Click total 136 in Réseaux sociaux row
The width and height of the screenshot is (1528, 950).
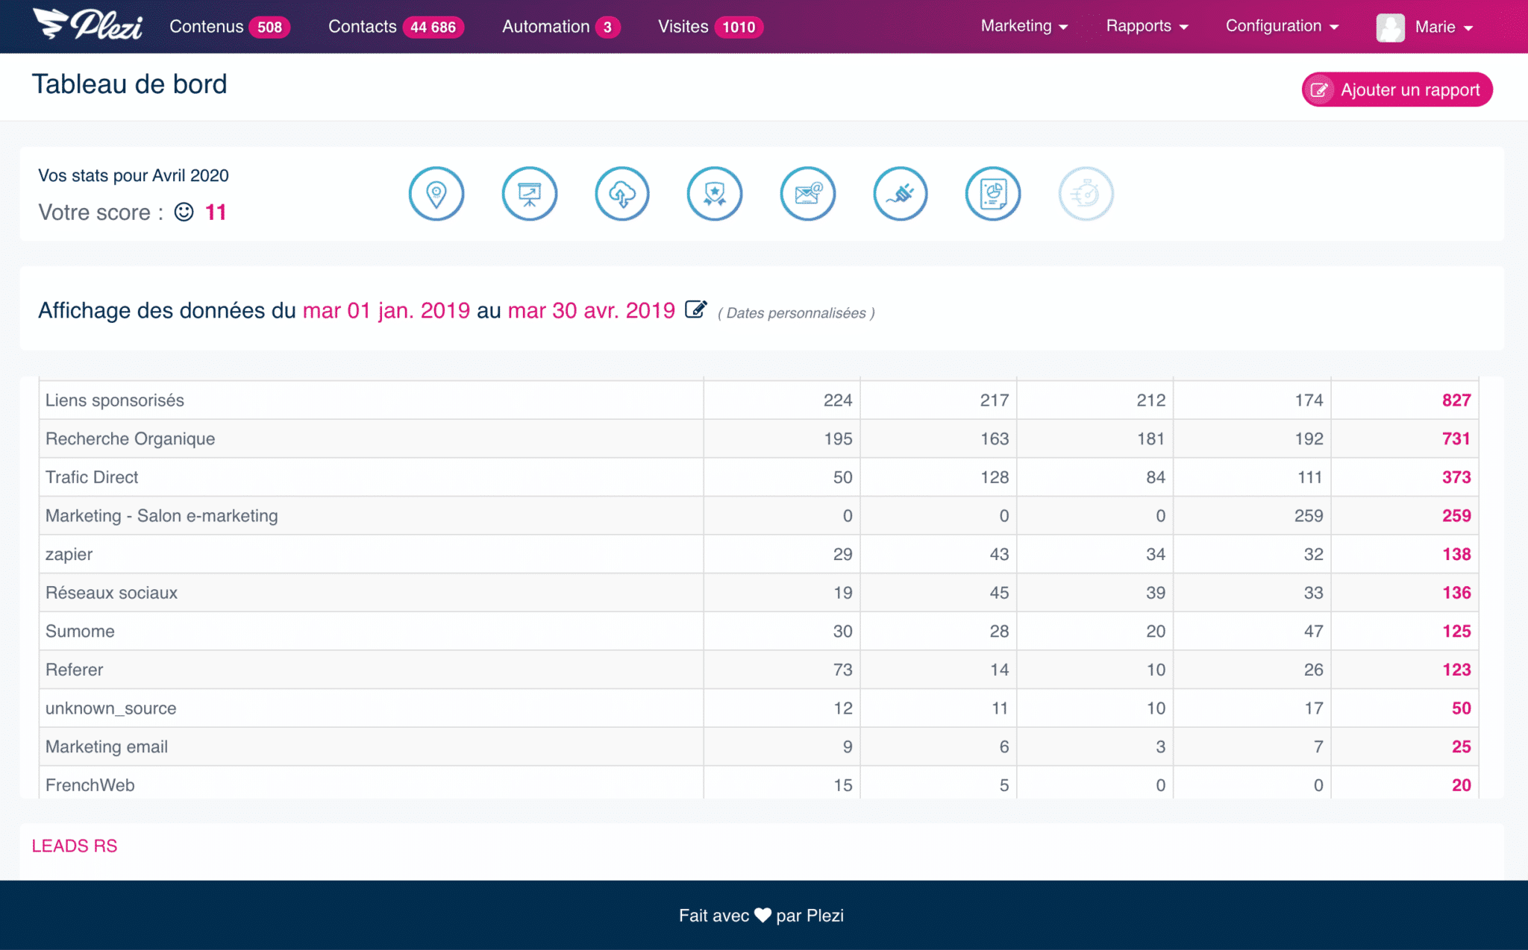(x=1456, y=593)
